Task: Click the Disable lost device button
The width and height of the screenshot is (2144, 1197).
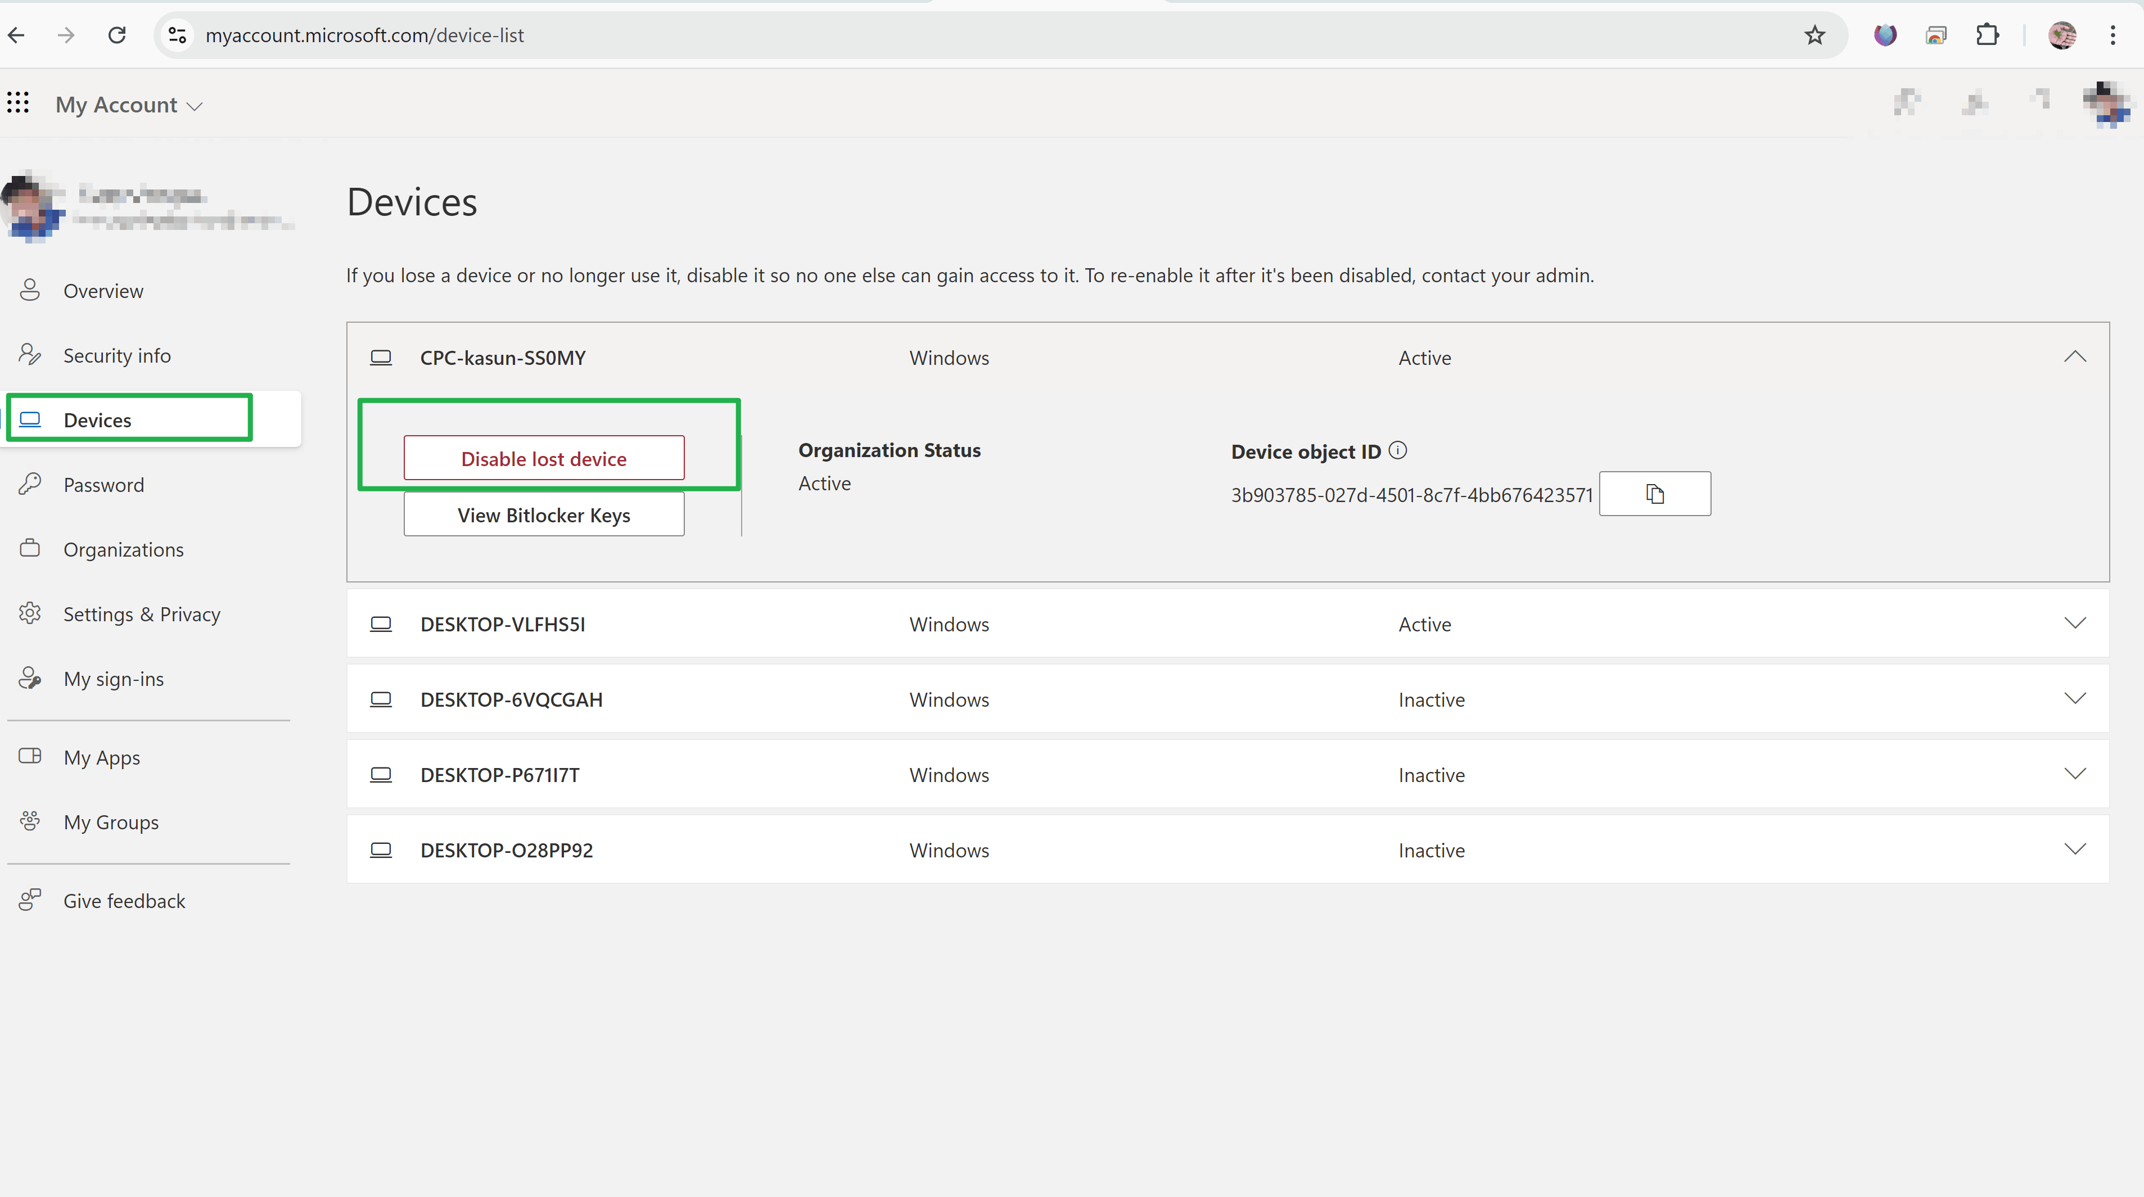Action: [x=544, y=458]
